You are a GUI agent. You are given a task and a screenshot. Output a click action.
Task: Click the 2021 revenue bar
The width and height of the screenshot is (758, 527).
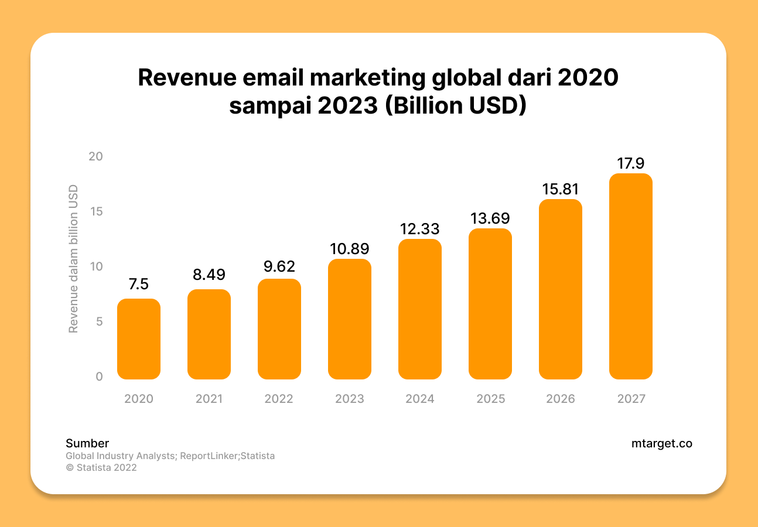209,334
